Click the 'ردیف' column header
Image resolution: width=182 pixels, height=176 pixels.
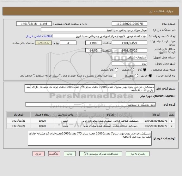coord(172,115)
